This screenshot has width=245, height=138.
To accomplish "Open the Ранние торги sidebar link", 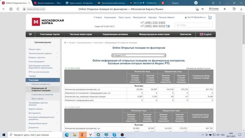I will [34, 49].
